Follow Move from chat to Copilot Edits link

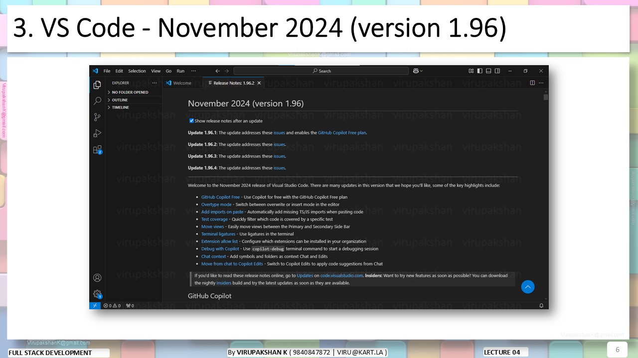(x=232, y=264)
